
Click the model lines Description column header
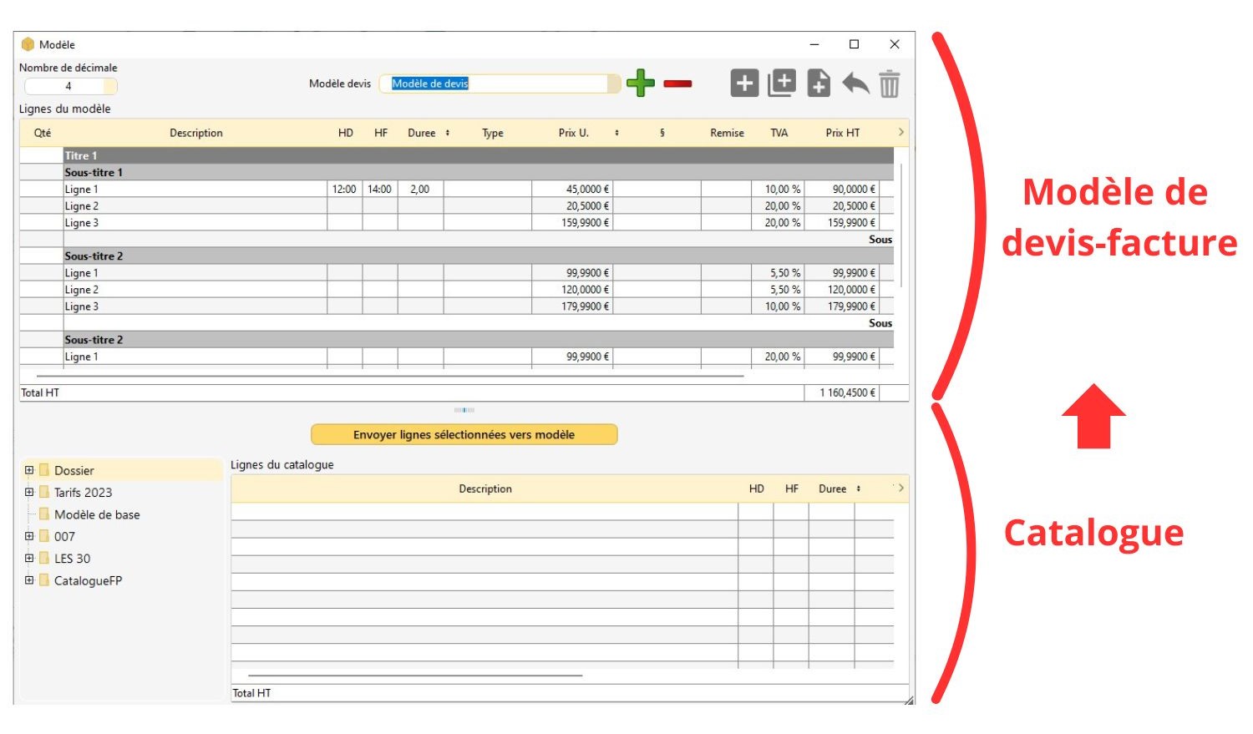(196, 133)
